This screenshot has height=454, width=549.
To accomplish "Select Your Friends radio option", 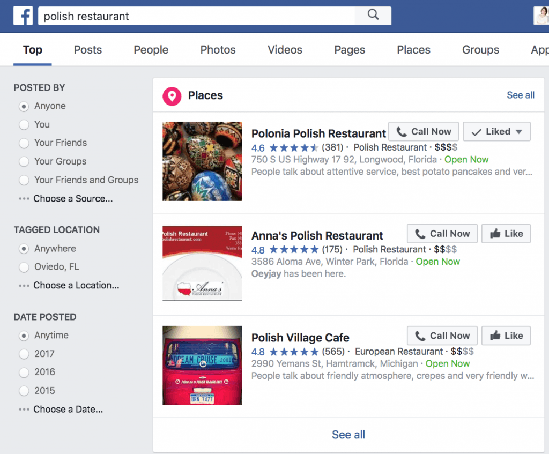I will pyautogui.click(x=24, y=143).
